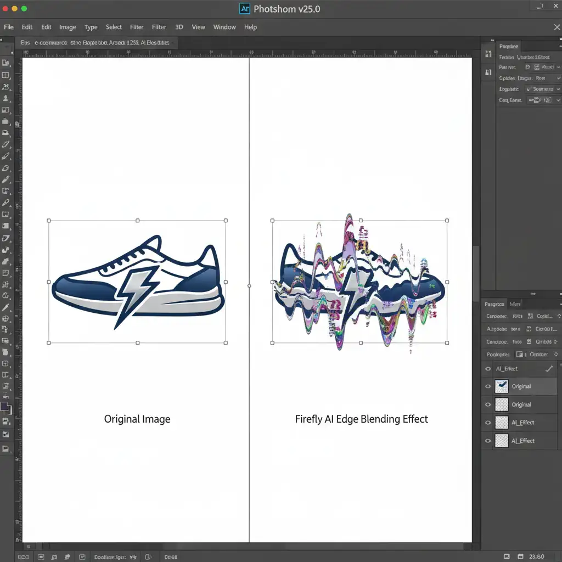Open the stepper on the layers panel's first options row

559,316
